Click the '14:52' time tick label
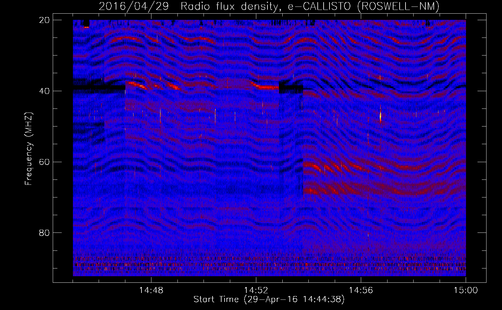Viewport: 502px width, 310px height. pos(256,290)
